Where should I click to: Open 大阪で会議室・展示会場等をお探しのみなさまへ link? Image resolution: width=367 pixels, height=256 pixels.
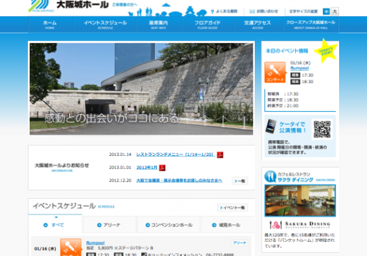[x=179, y=180]
